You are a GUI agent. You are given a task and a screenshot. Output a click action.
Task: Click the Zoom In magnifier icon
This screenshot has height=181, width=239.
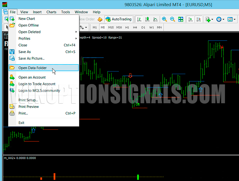click(164, 19)
